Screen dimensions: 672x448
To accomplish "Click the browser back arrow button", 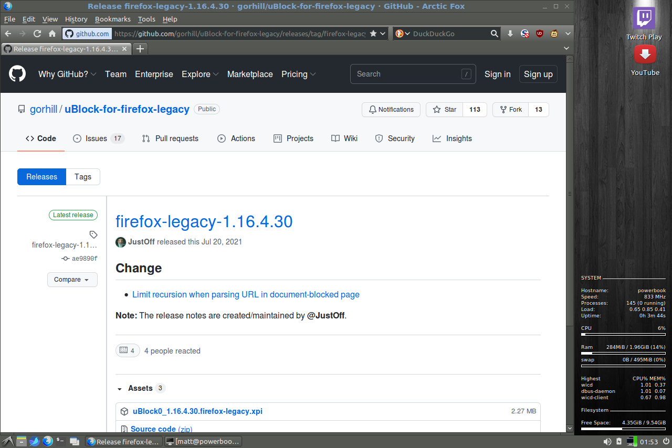I will (x=8, y=34).
